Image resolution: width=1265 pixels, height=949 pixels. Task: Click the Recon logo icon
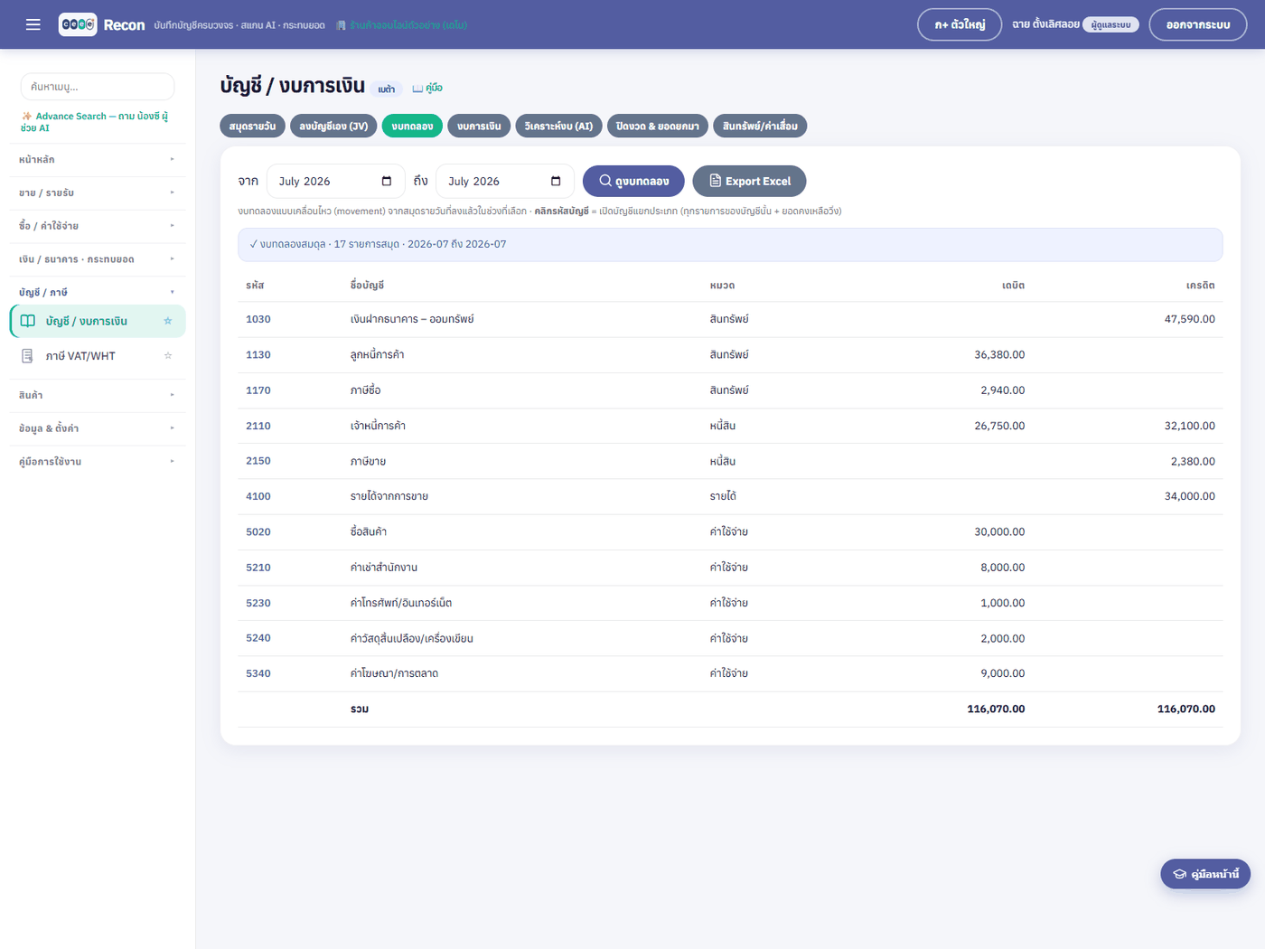coord(78,24)
